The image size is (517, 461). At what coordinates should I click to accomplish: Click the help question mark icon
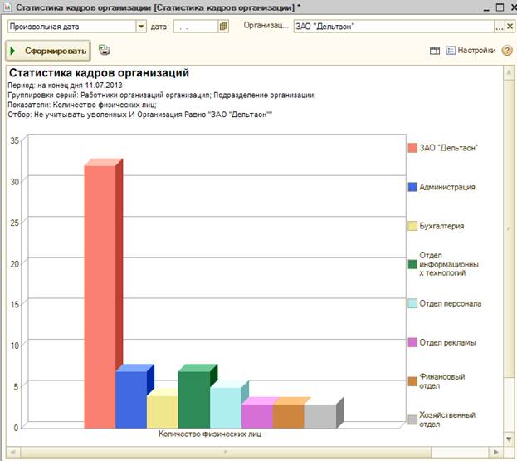tap(507, 51)
